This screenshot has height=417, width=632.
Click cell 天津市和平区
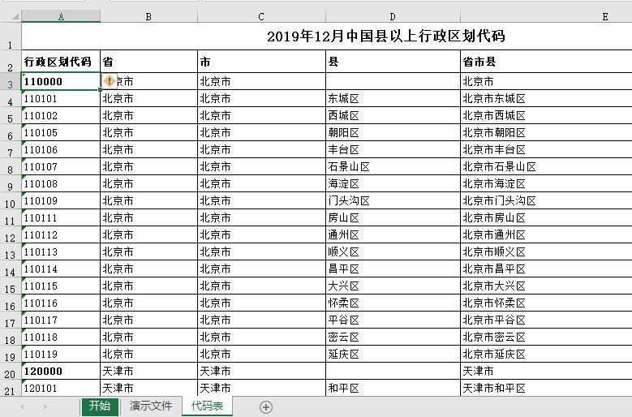tap(546, 388)
